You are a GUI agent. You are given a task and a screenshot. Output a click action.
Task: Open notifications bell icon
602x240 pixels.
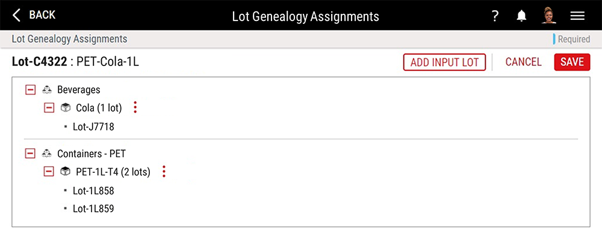(x=521, y=16)
